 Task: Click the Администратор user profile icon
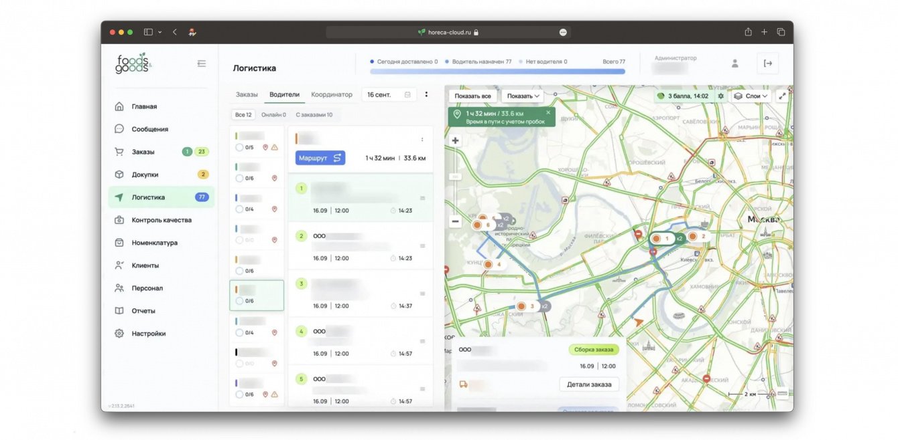tap(735, 64)
